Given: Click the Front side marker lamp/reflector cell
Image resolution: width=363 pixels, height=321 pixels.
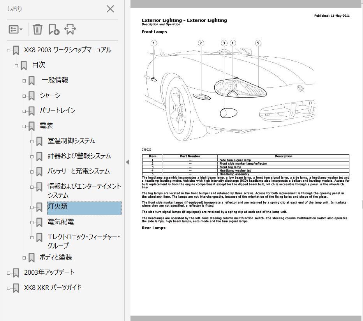Looking at the screenshot, I should pos(283,163).
